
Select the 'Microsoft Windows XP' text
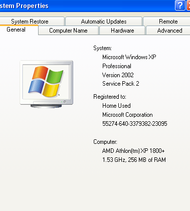coord(129,57)
